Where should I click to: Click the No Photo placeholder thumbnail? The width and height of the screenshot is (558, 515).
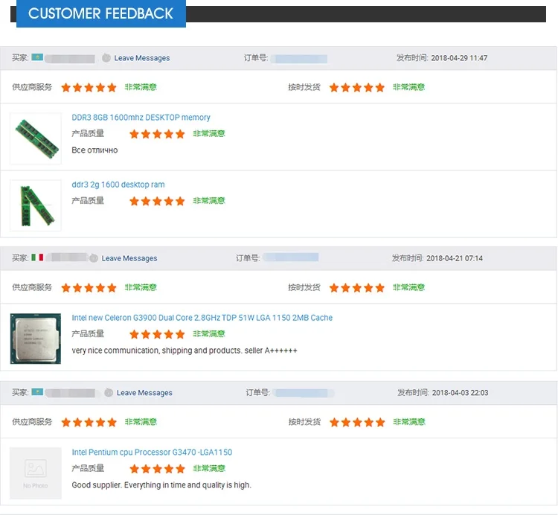pos(36,473)
